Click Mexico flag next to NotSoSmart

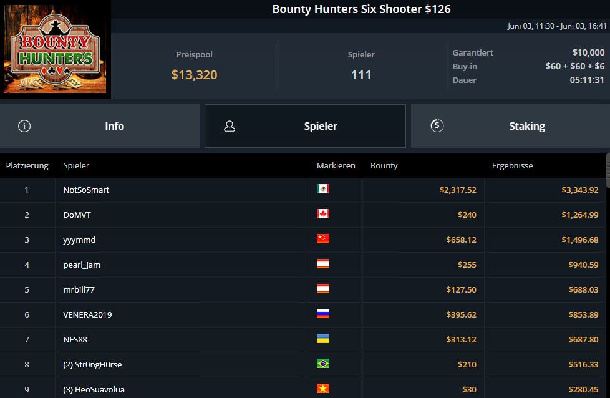pyautogui.click(x=322, y=189)
